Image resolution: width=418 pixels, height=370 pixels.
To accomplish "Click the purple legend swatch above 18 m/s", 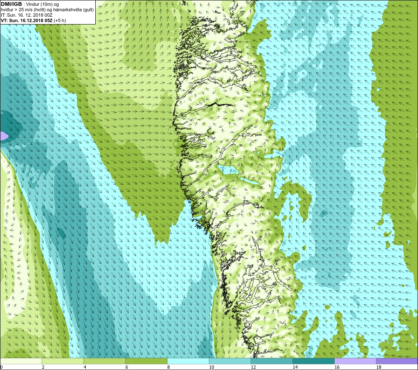I will pyautogui.click(x=397, y=361).
